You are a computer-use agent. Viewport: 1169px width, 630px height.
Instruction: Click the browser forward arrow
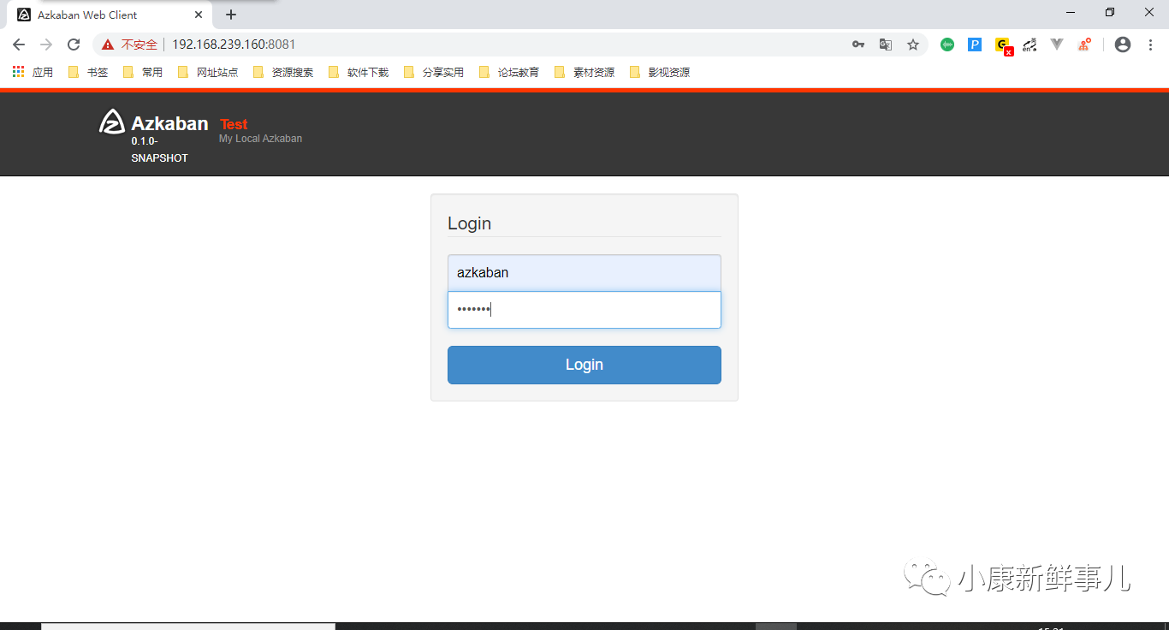click(46, 45)
